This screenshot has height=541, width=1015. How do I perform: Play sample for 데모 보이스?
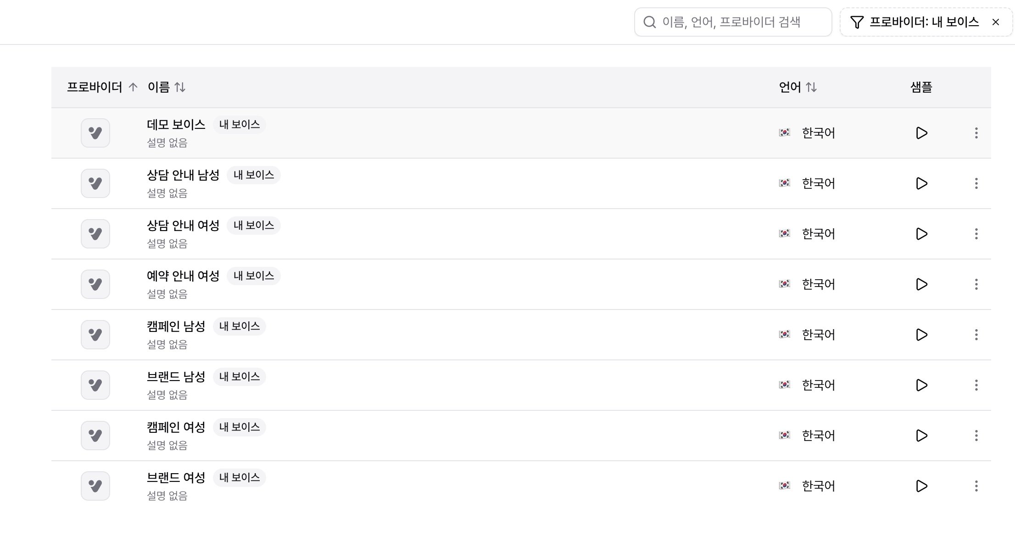(921, 133)
